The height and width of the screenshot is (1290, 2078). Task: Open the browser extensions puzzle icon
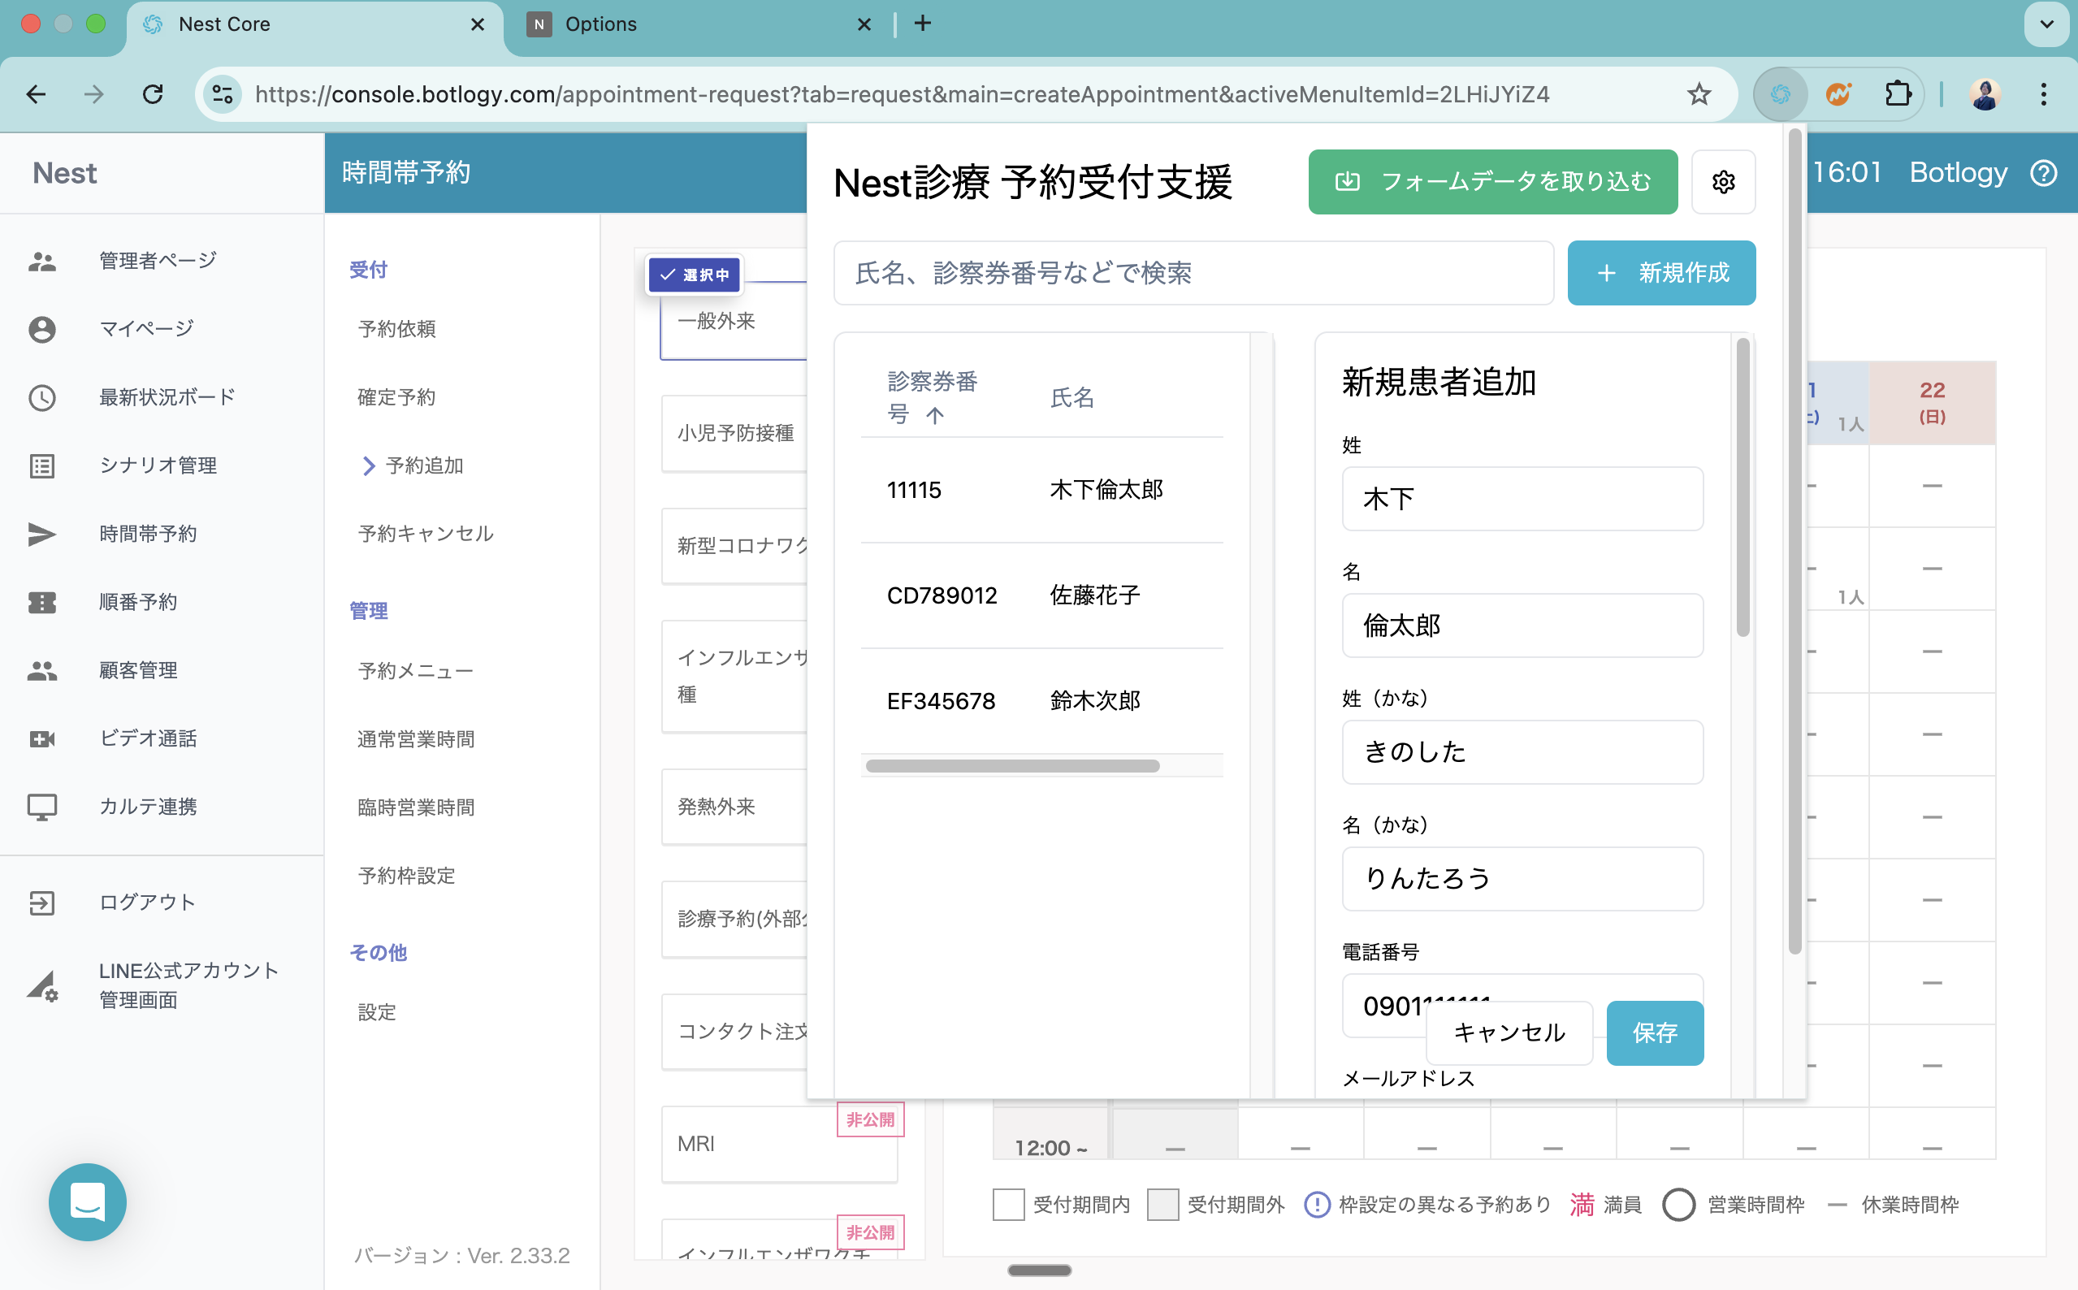coord(1897,94)
